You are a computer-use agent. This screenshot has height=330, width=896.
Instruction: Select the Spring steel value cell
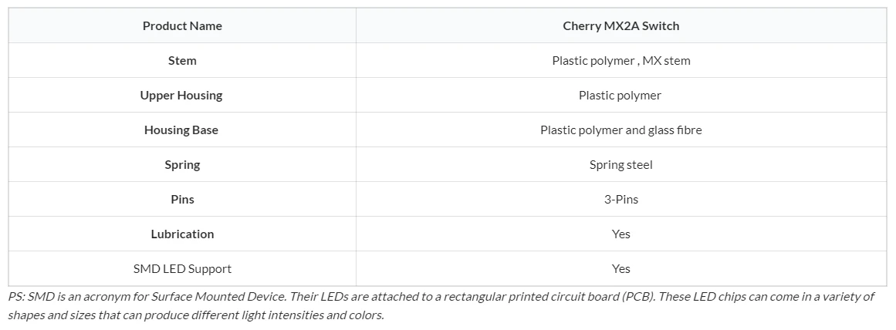click(621, 164)
